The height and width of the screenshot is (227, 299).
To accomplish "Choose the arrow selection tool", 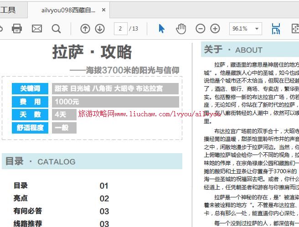I will pos(161,29).
